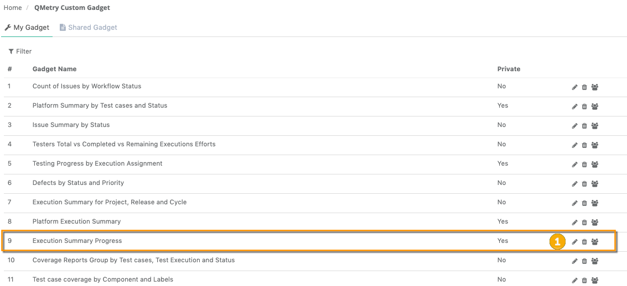Switch to the Shared Gadget tab

(x=89, y=28)
